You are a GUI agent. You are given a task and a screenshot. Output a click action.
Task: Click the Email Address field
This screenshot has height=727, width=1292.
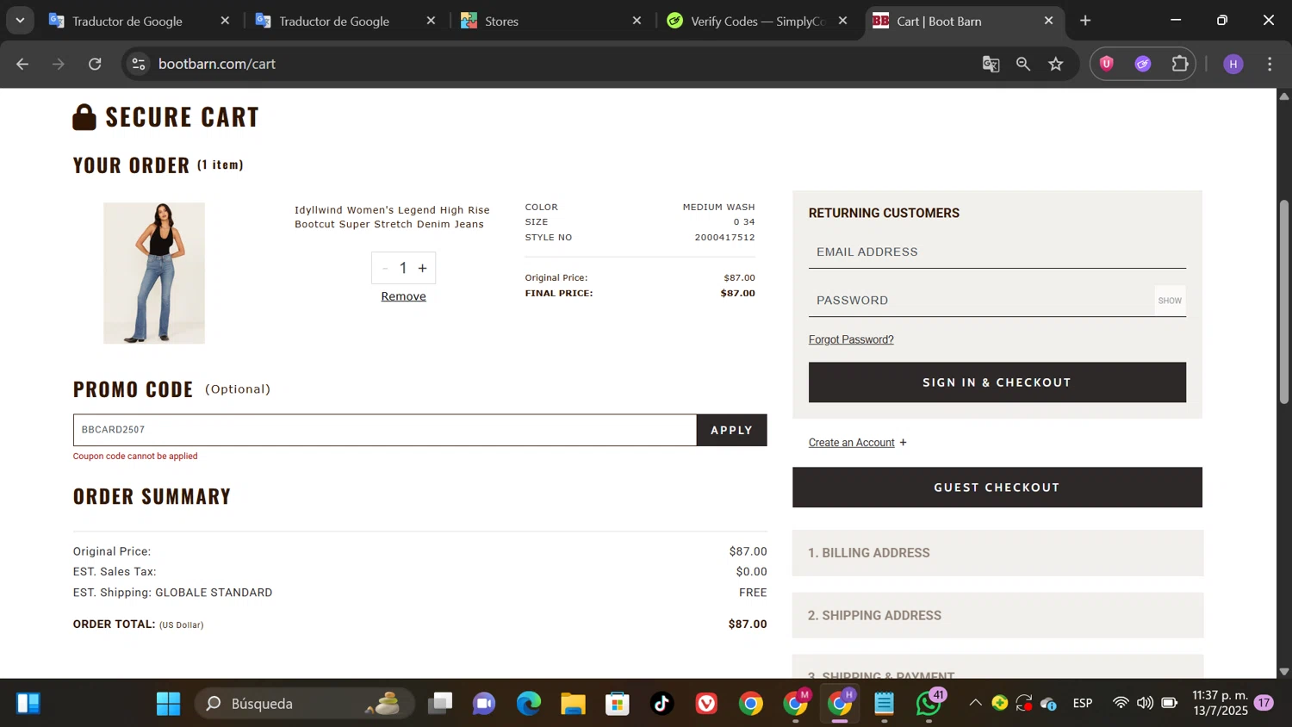[997, 252]
